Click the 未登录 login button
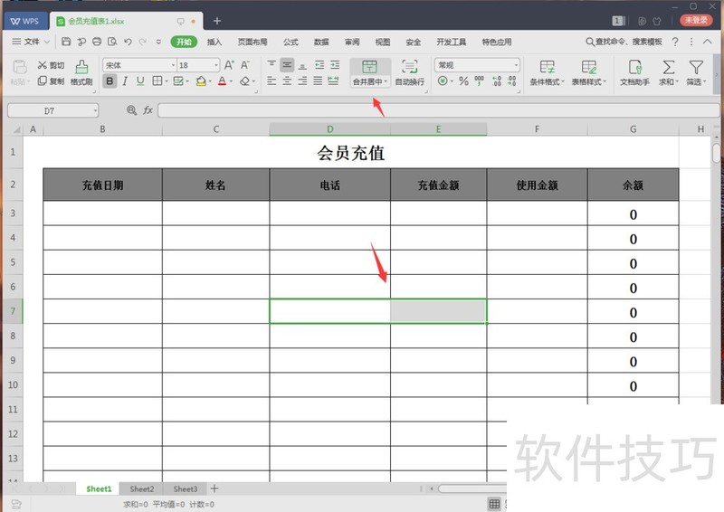Image resolution: width=724 pixels, height=512 pixels. [x=696, y=20]
